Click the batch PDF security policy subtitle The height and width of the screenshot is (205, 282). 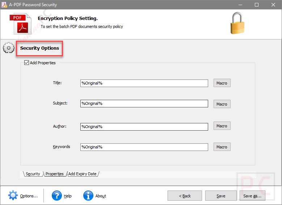82,26
